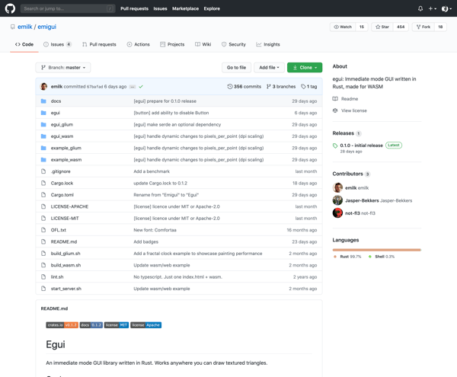Click the languages bar for Rust
Image resolution: width=457 pixels, height=377 pixels.
pyautogui.click(x=376, y=250)
